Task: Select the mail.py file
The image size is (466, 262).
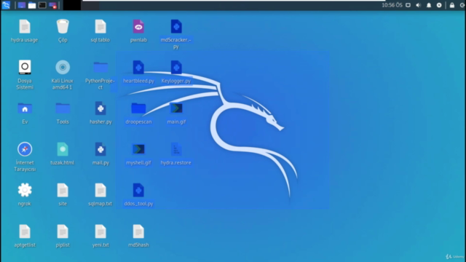Action: 100,154
